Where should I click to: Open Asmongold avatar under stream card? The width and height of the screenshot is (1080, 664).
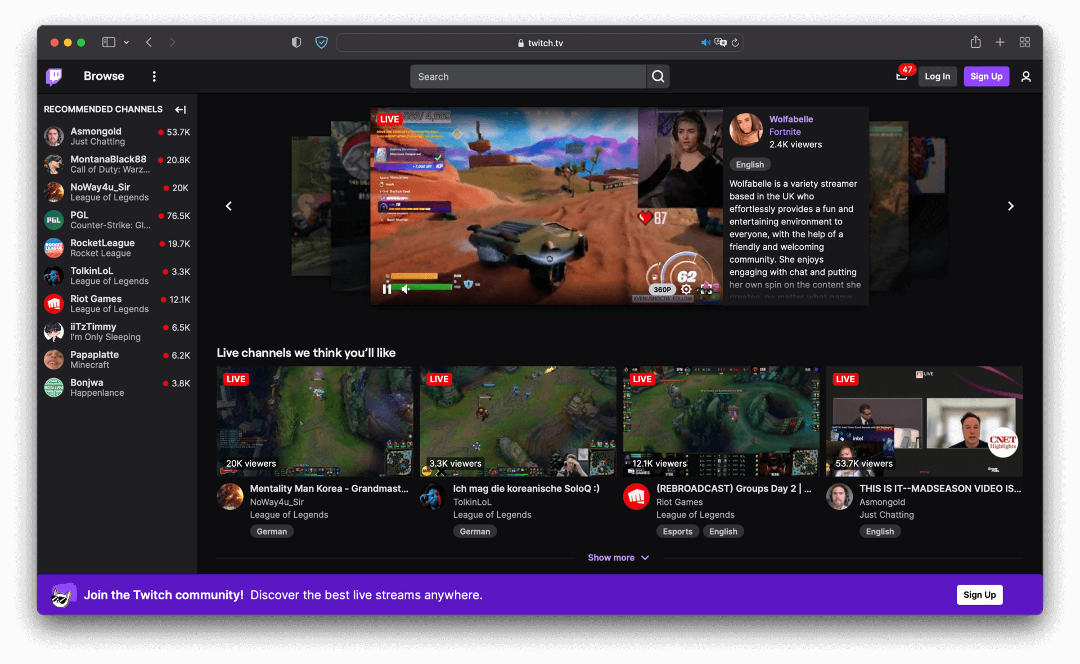(839, 496)
